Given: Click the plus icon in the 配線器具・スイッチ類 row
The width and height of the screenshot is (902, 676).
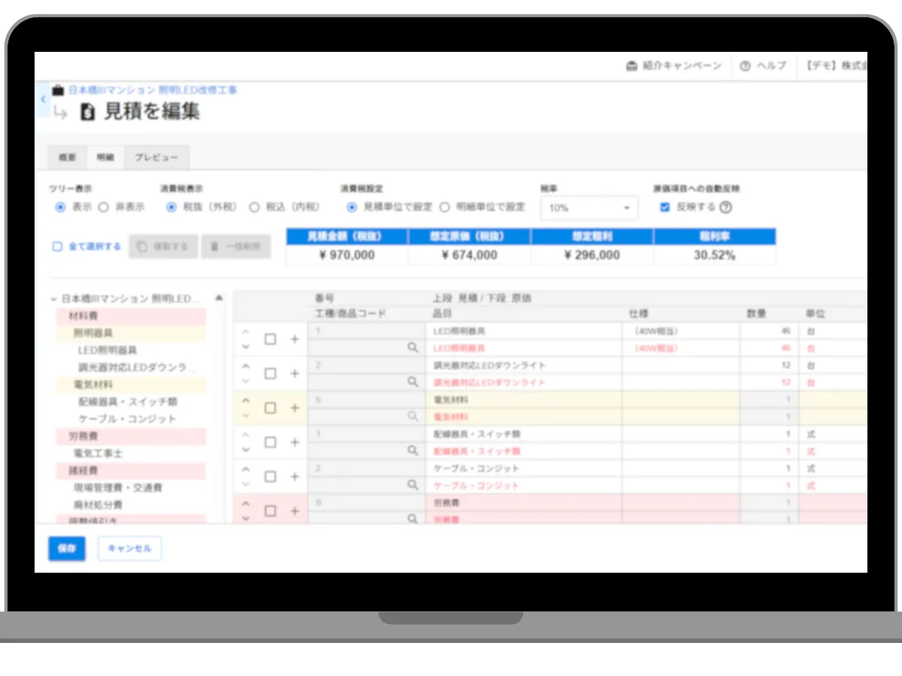Looking at the screenshot, I should coord(295,442).
